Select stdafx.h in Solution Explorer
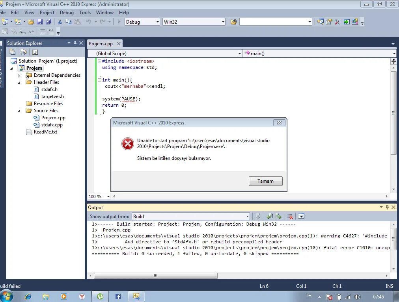399x302 pixels. click(x=49, y=89)
